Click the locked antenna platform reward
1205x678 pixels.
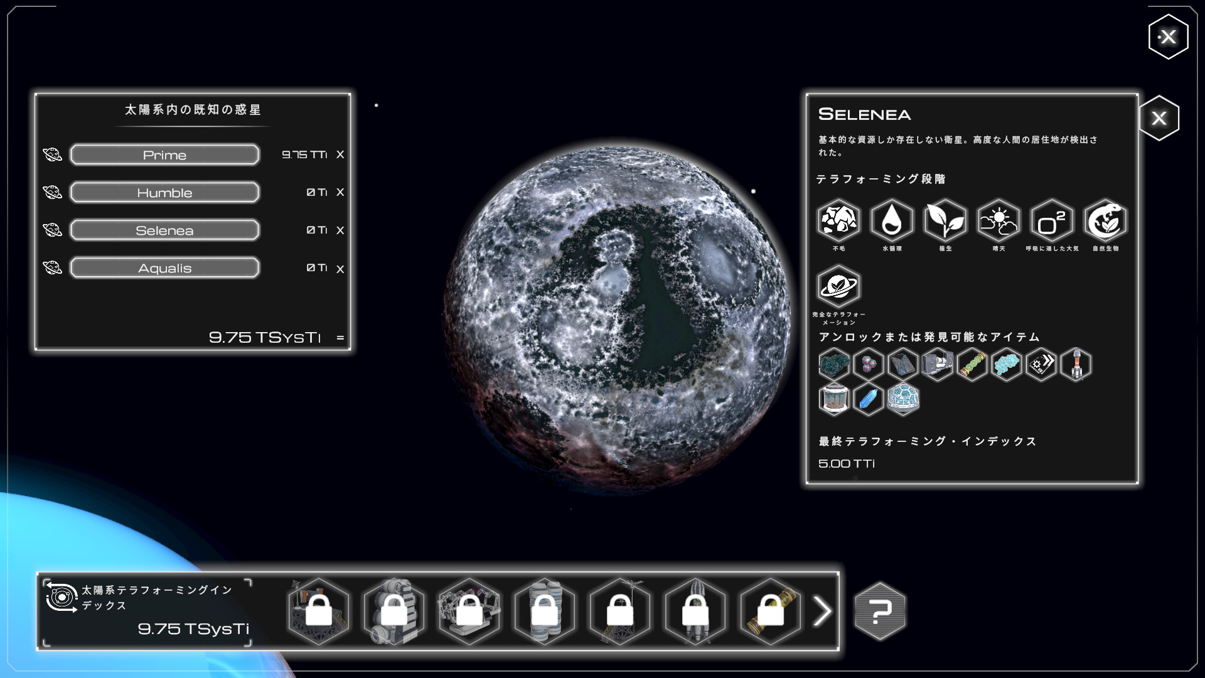pyautogui.click(x=620, y=611)
